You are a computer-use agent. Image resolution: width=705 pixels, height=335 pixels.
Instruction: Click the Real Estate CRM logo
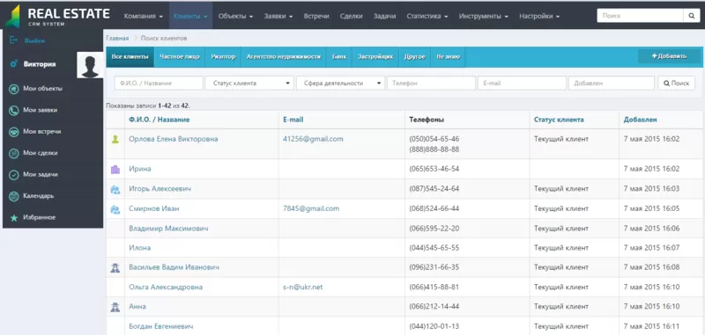(57, 16)
